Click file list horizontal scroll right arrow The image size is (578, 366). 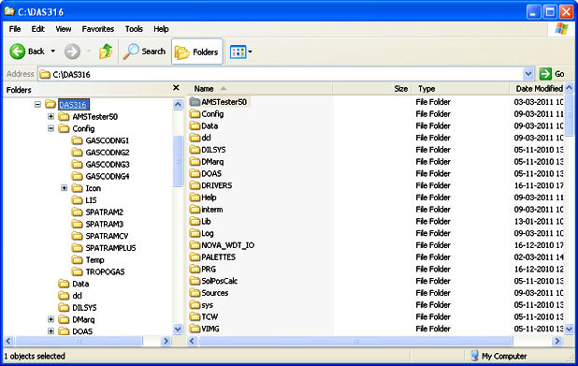[557, 342]
